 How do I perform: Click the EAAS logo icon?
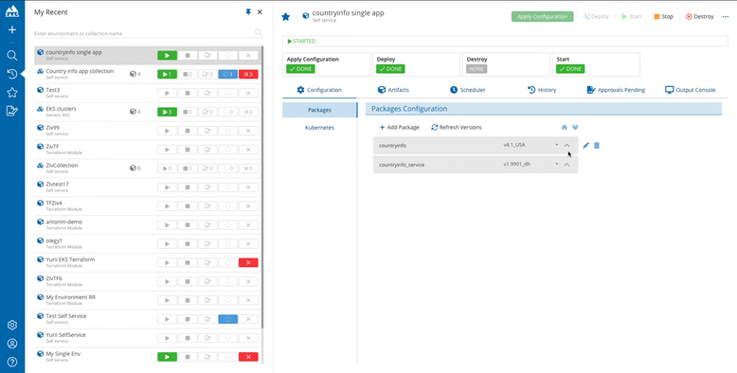(12, 10)
